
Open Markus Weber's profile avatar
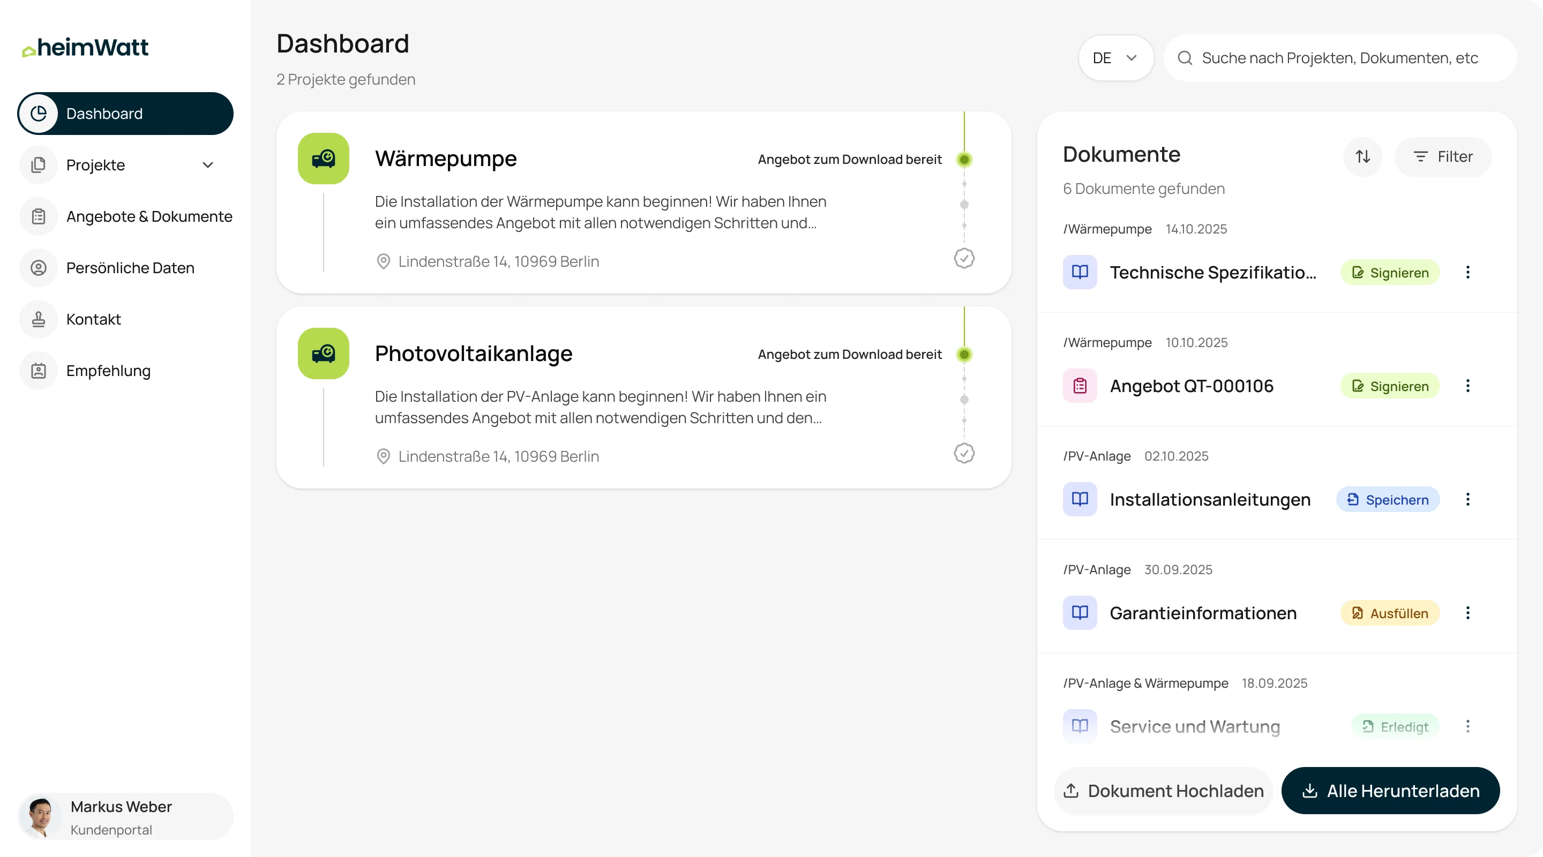(40, 817)
